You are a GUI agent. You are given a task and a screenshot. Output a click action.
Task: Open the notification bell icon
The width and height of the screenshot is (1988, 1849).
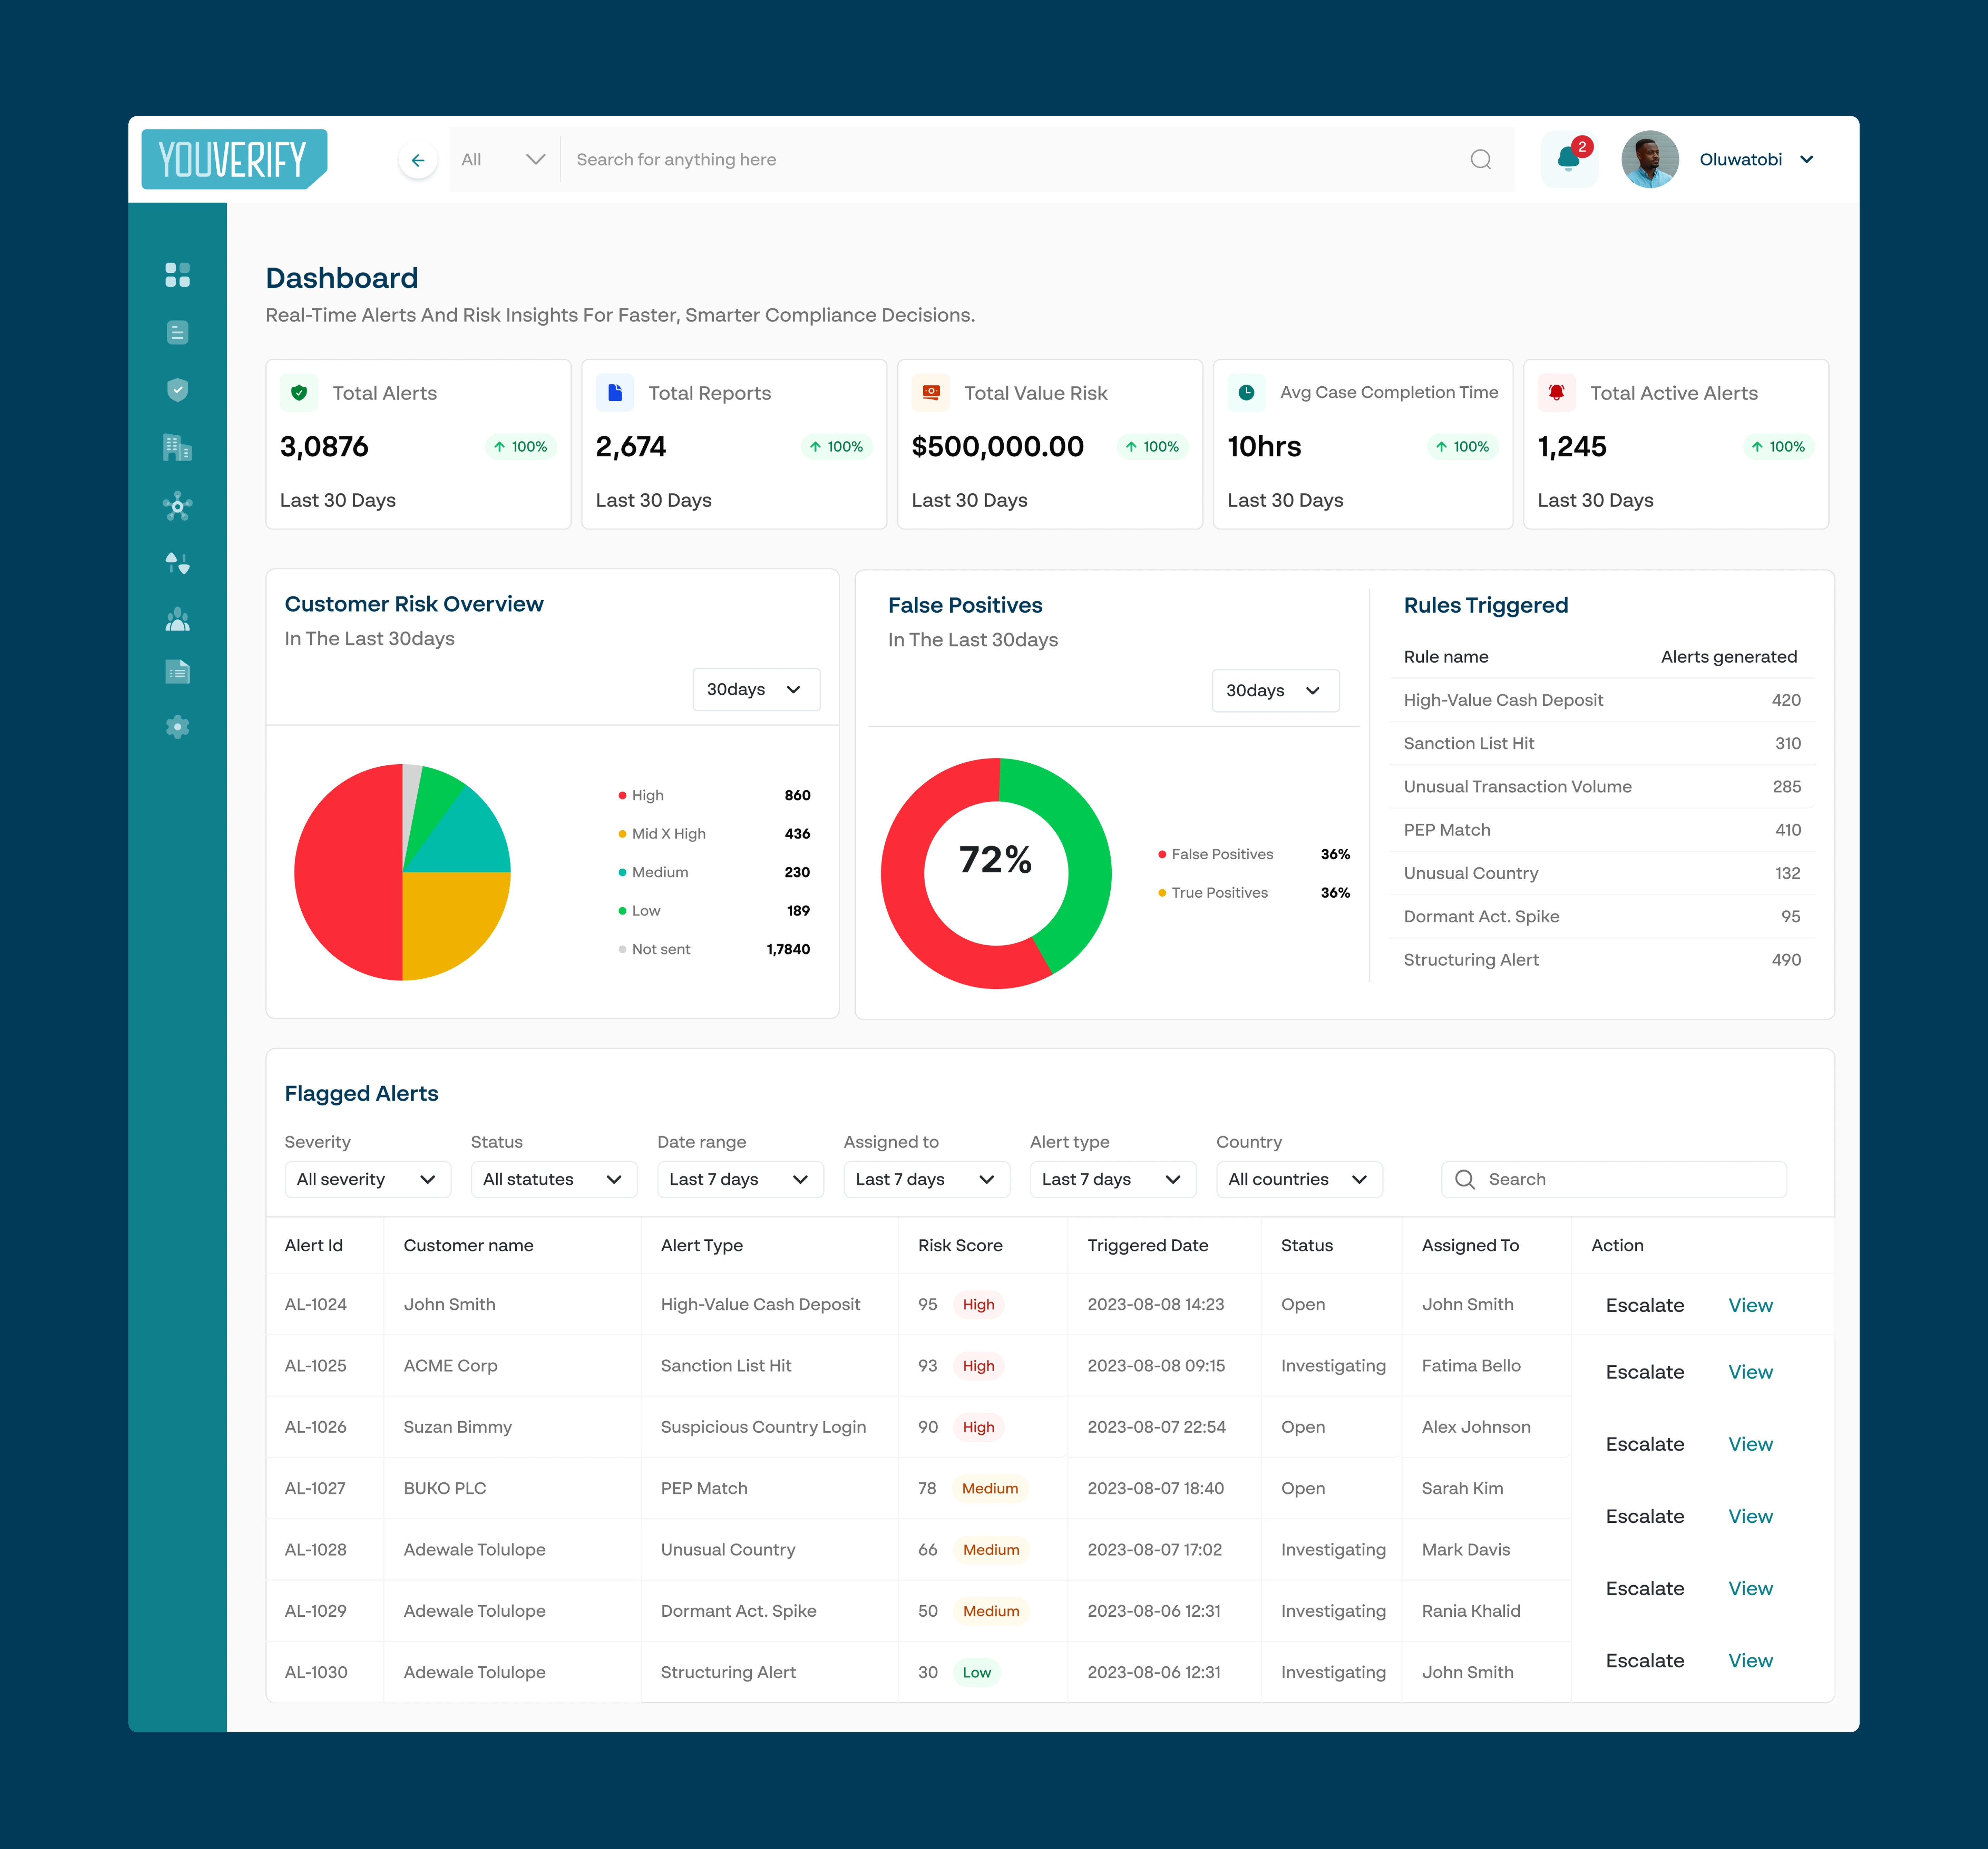coord(1568,159)
